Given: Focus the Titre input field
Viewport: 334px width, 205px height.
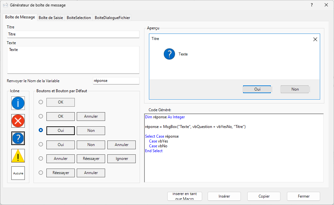Looking at the screenshot, I should [x=73, y=34].
